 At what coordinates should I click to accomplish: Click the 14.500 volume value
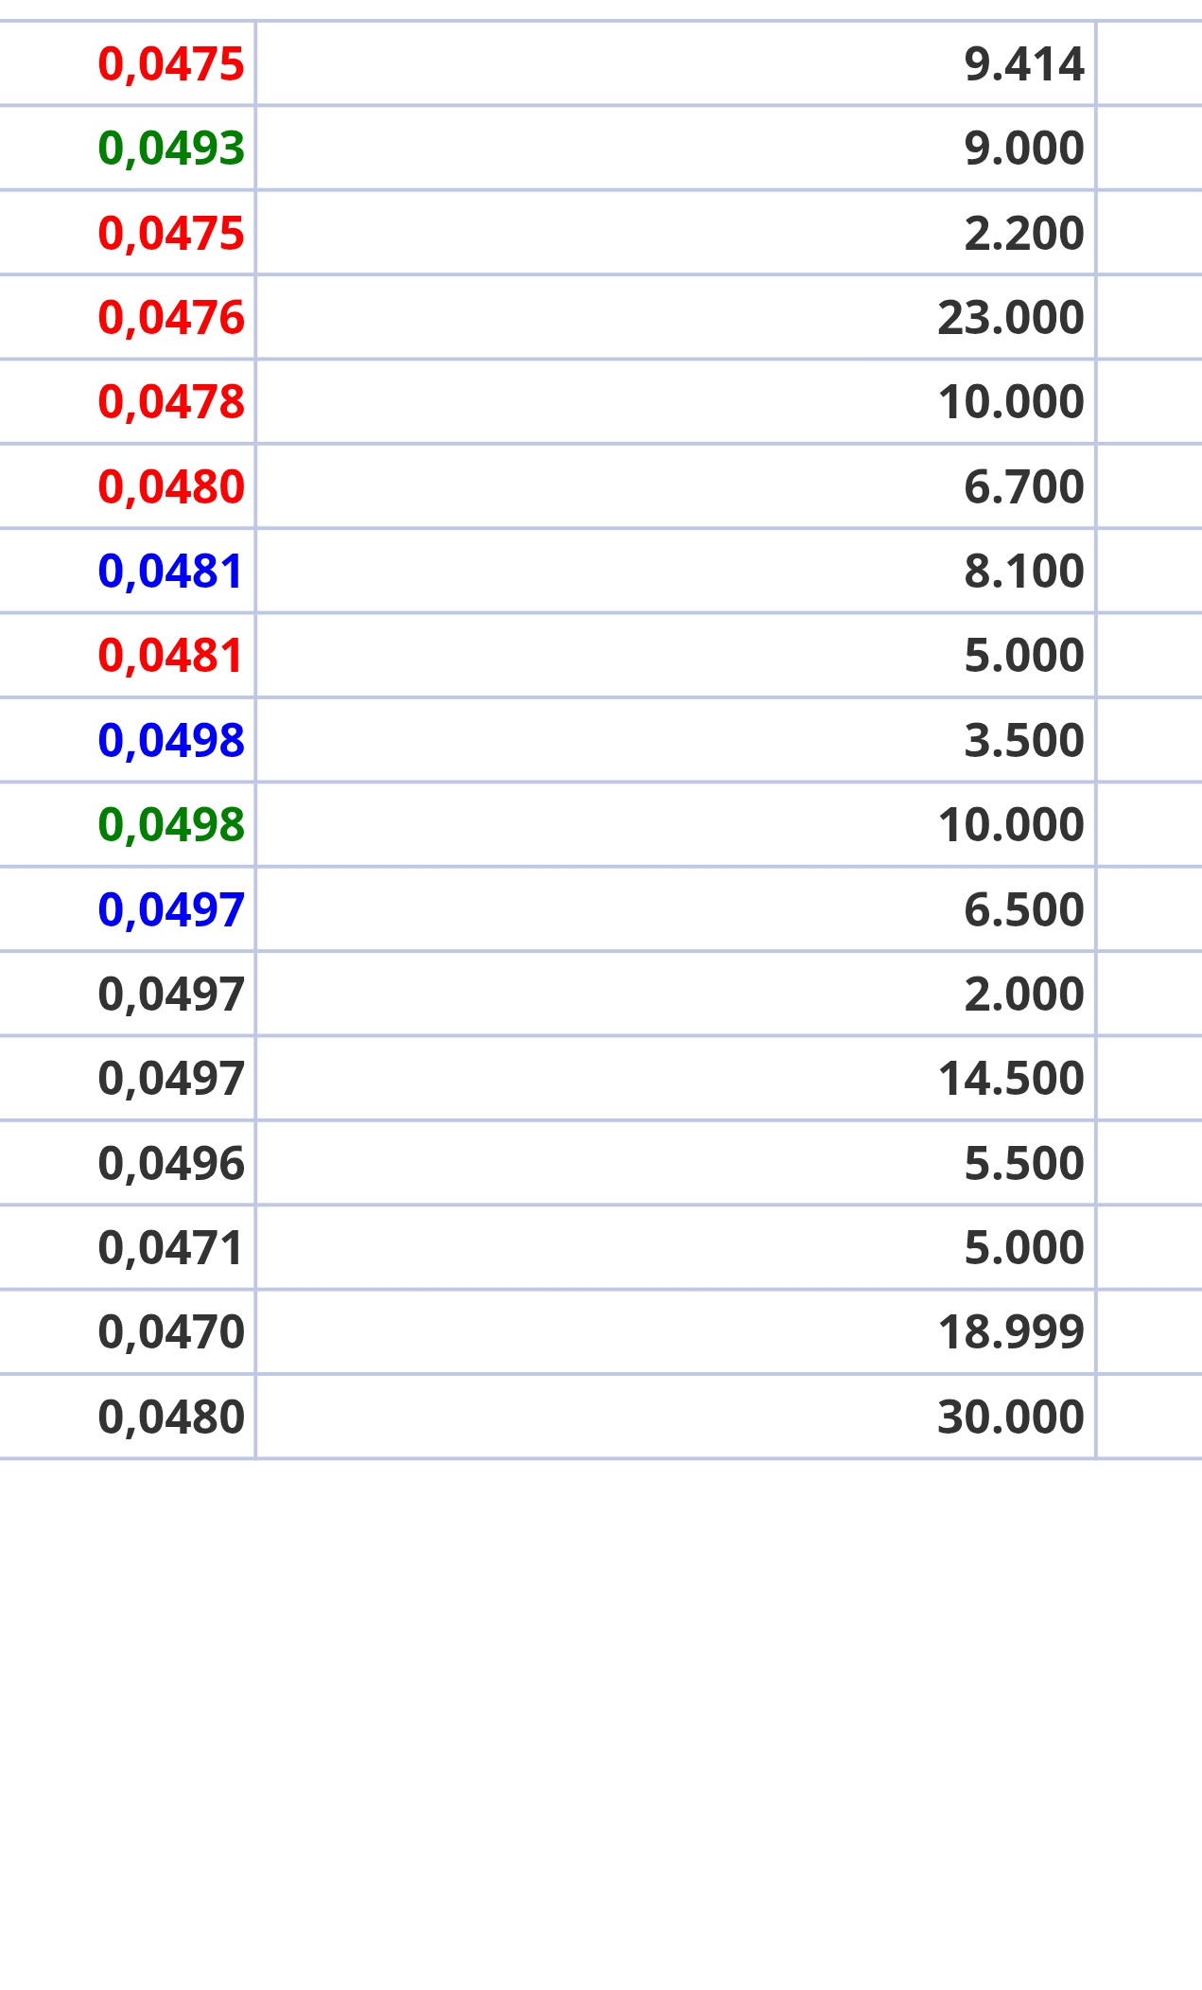1011,1078
